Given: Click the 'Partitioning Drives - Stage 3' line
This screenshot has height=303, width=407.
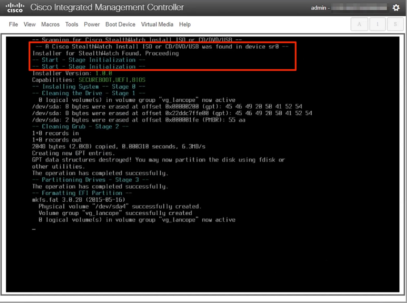Looking at the screenshot, I should click(90, 180).
